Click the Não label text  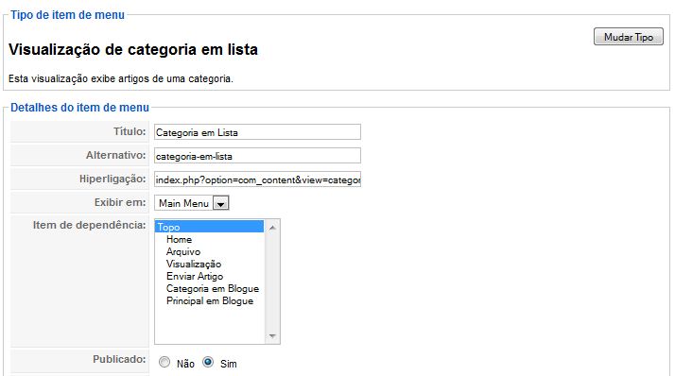coord(185,364)
